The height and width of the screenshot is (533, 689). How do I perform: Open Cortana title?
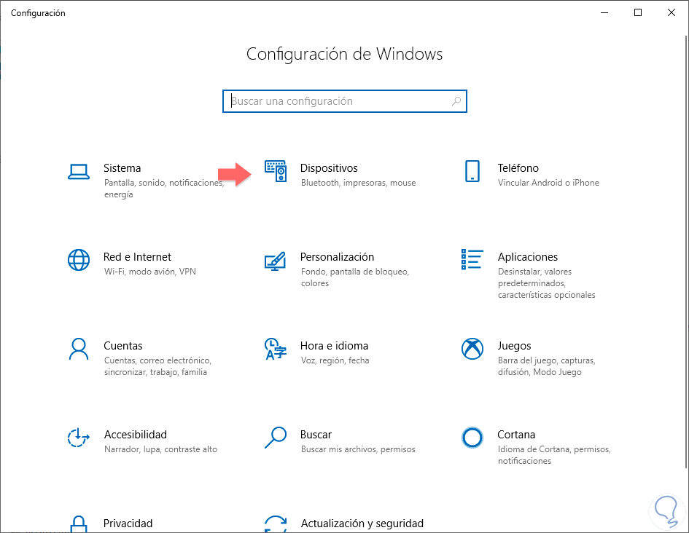pyautogui.click(x=516, y=434)
